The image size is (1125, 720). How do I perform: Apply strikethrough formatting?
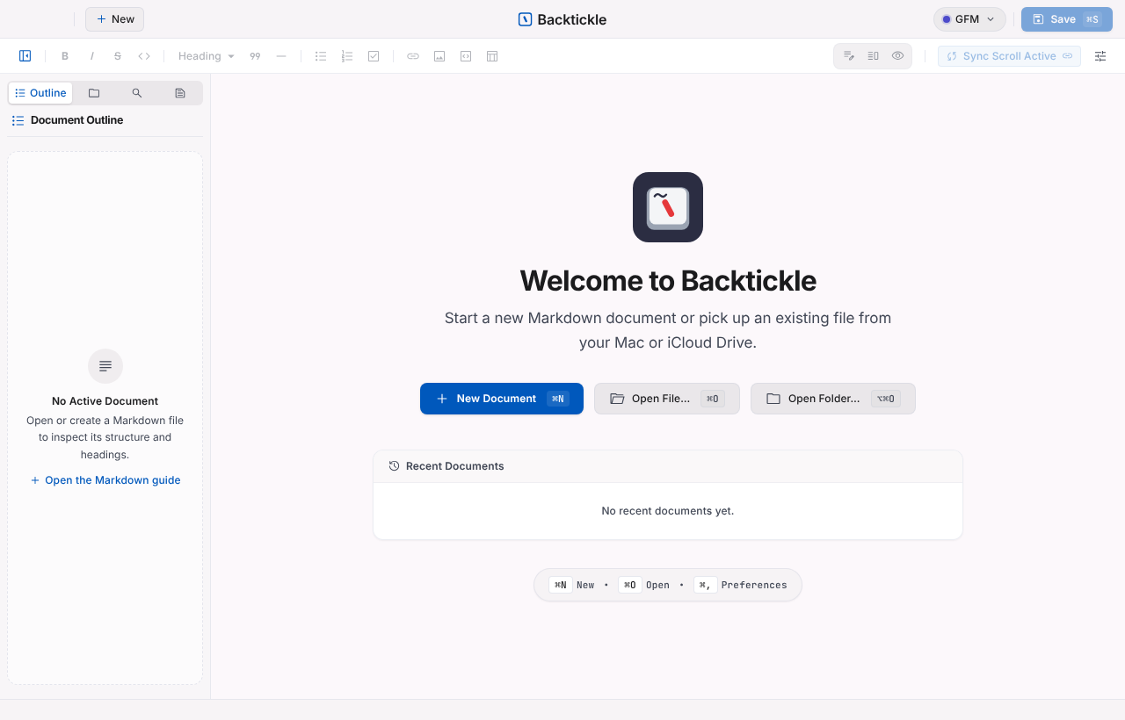(x=118, y=56)
